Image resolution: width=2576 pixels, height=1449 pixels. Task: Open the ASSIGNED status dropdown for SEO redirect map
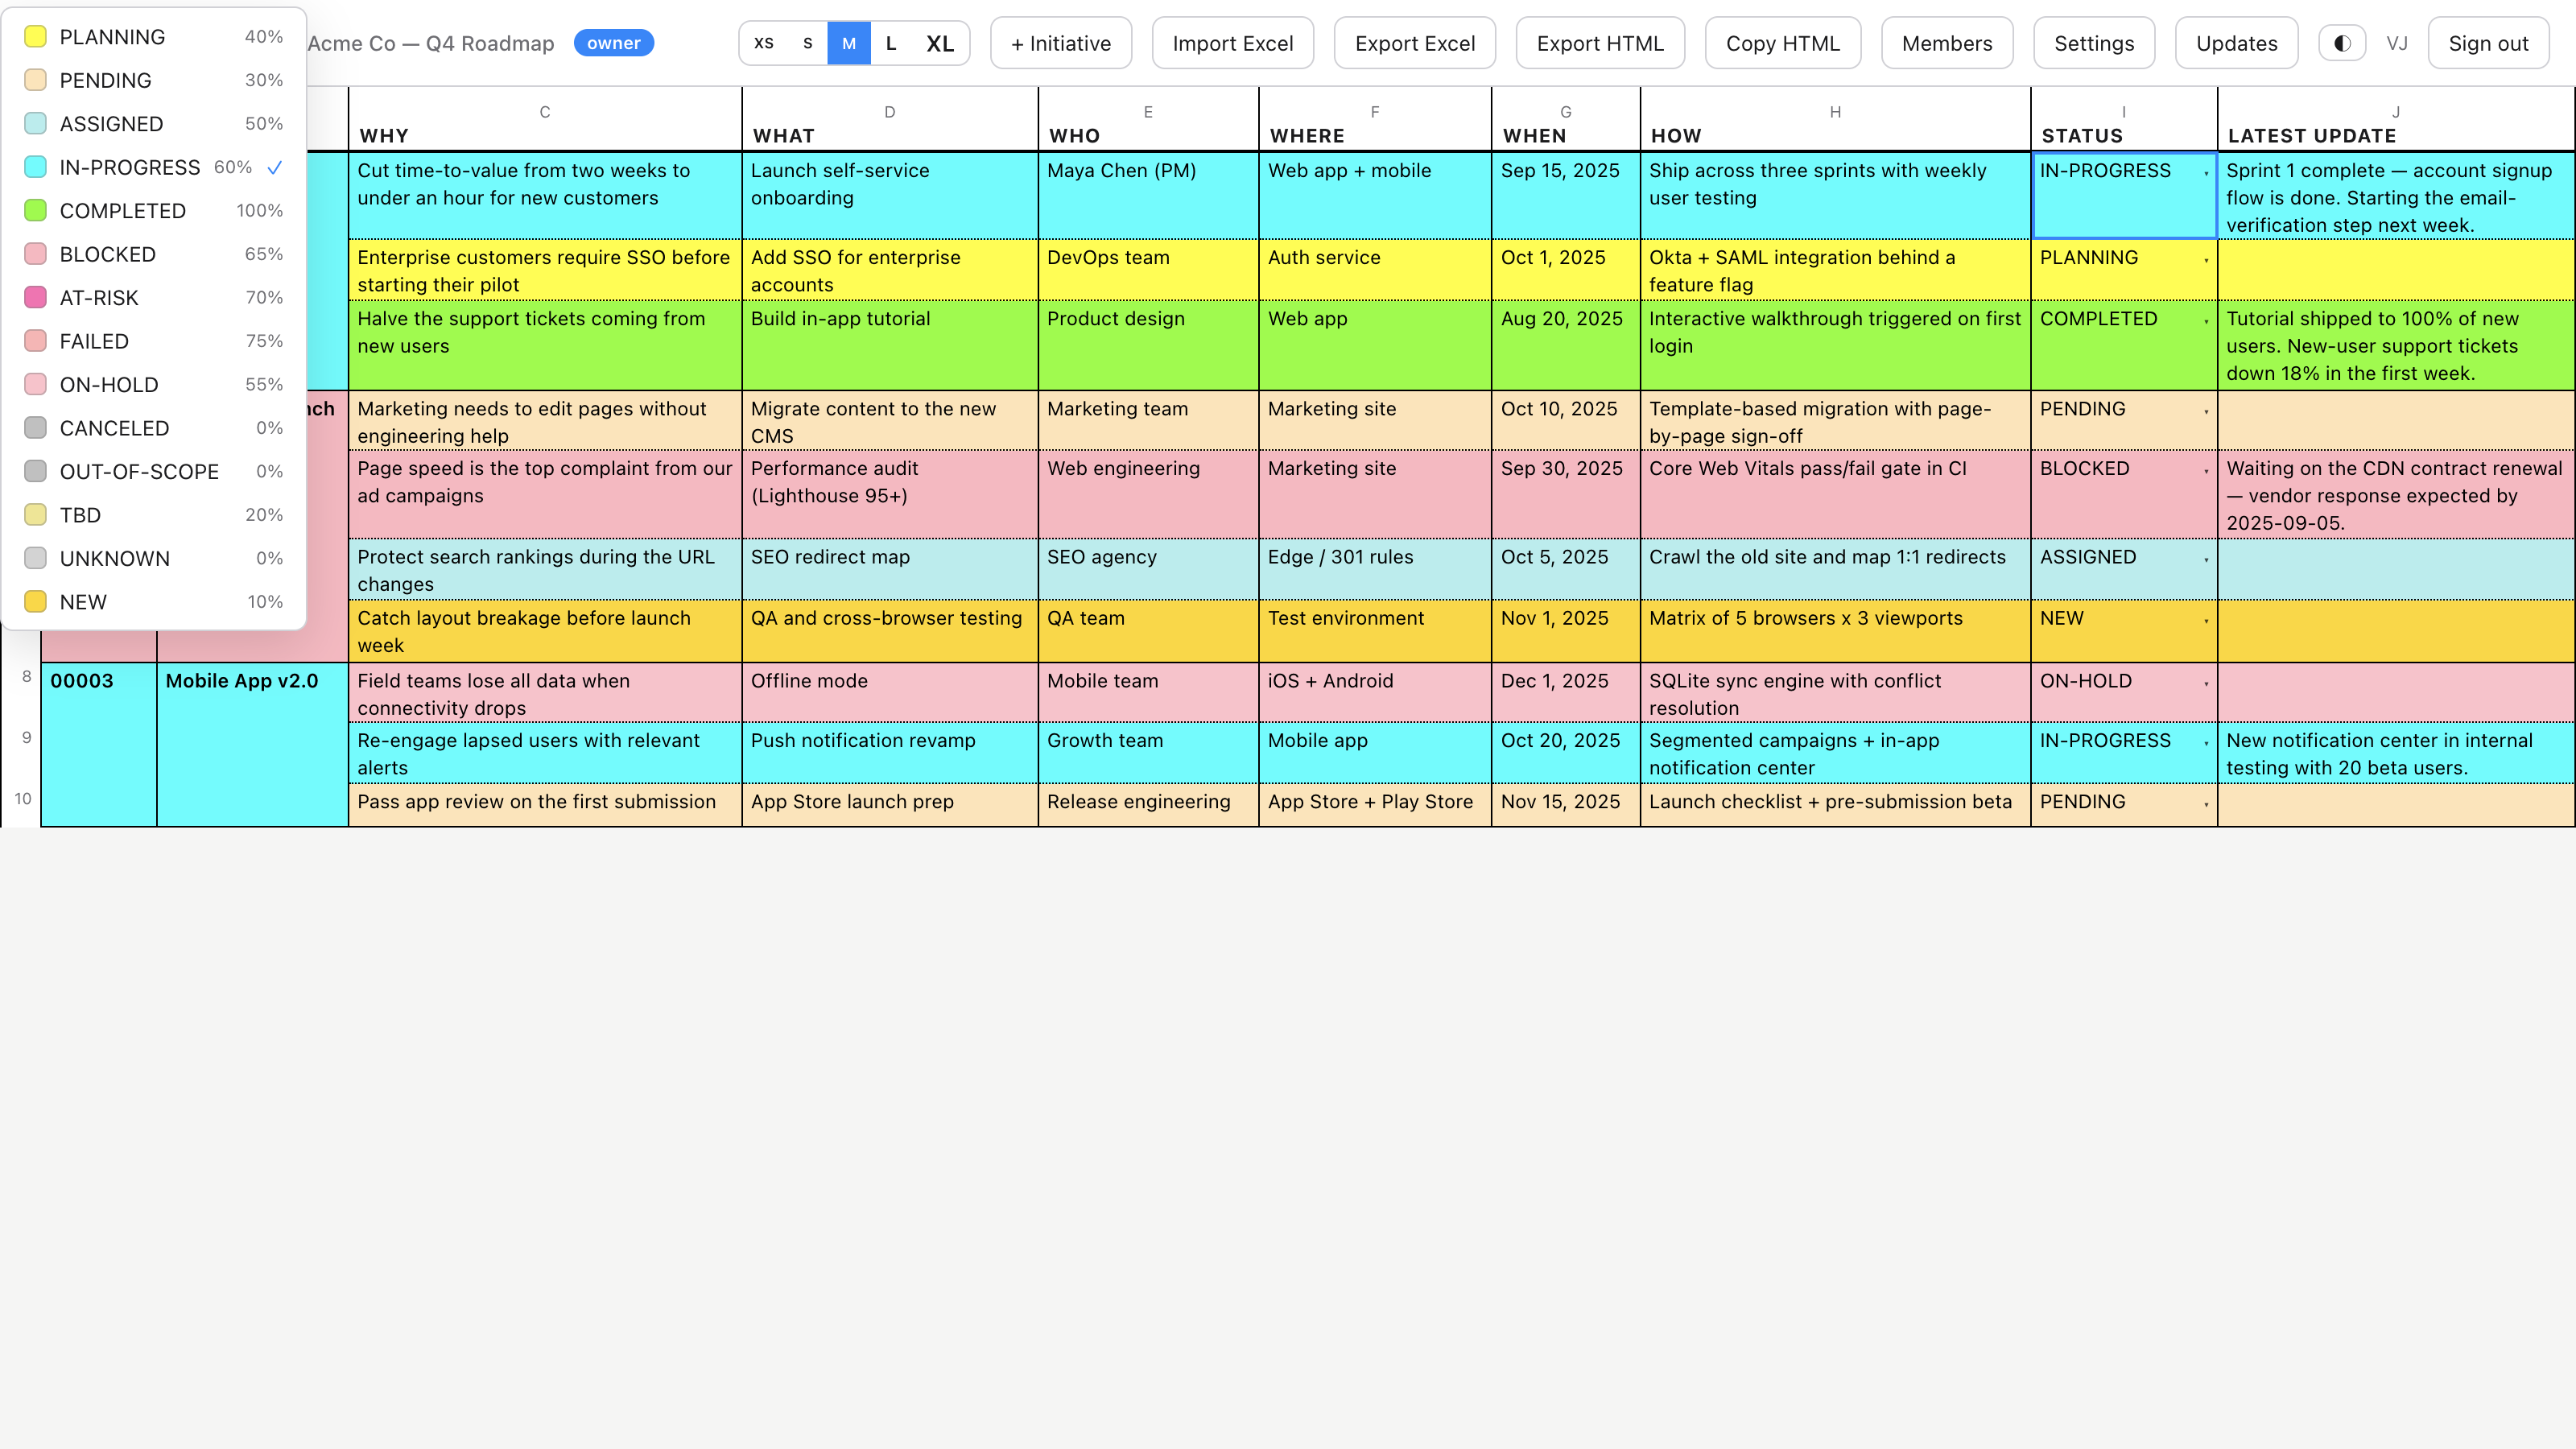coord(2124,569)
